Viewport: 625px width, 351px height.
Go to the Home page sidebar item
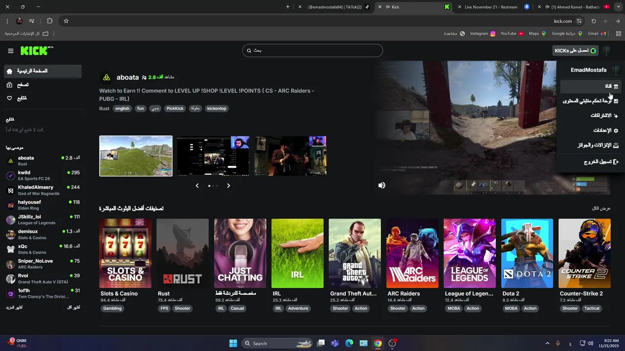[43, 71]
